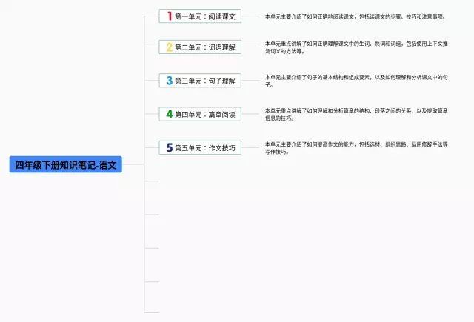The image size is (474, 322).
Task: Select the 第二单元：词语理解 topic label
Action: (x=205, y=47)
